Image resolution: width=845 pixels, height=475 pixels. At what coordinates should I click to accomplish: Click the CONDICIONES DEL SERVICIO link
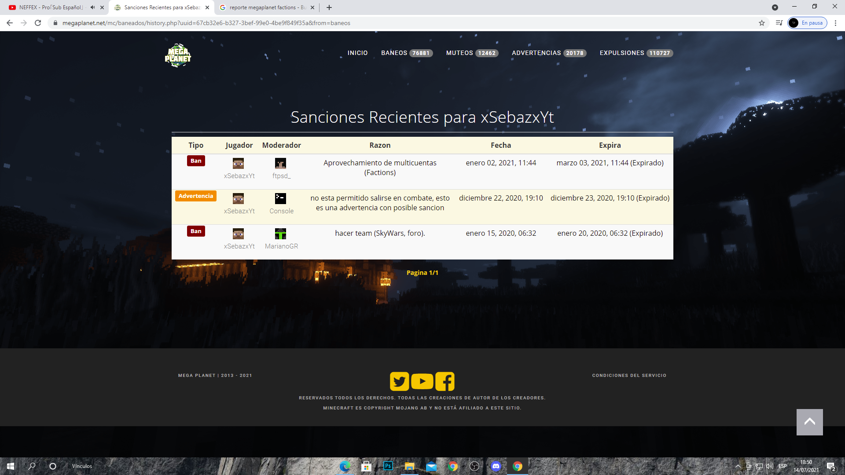(629, 376)
